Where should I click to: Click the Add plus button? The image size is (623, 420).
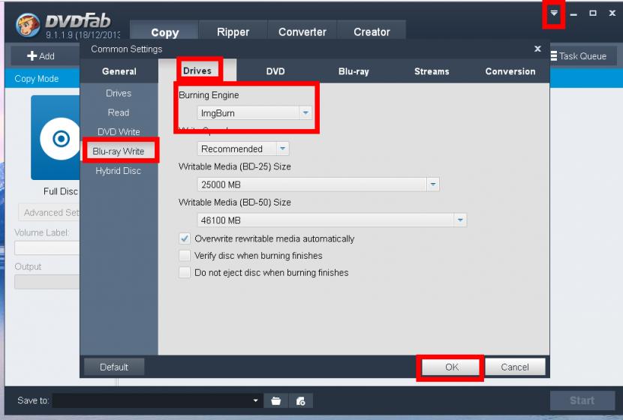coord(41,56)
